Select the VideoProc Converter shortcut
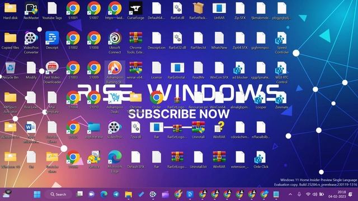 point(31,42)
